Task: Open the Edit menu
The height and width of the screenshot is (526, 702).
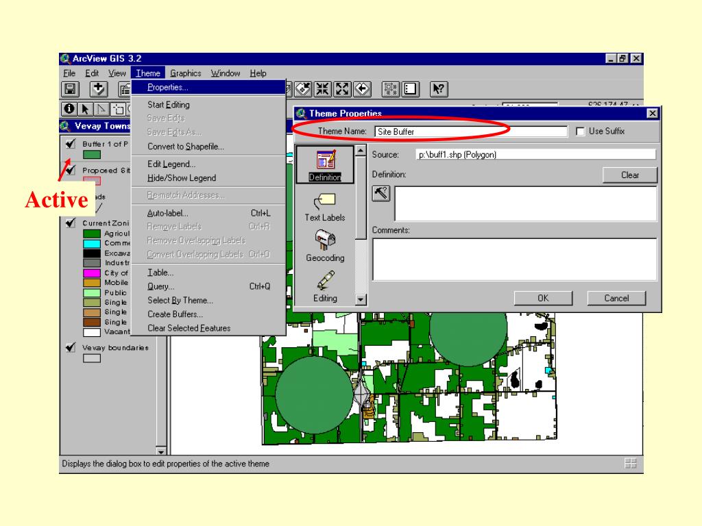Action: (92, 73)
